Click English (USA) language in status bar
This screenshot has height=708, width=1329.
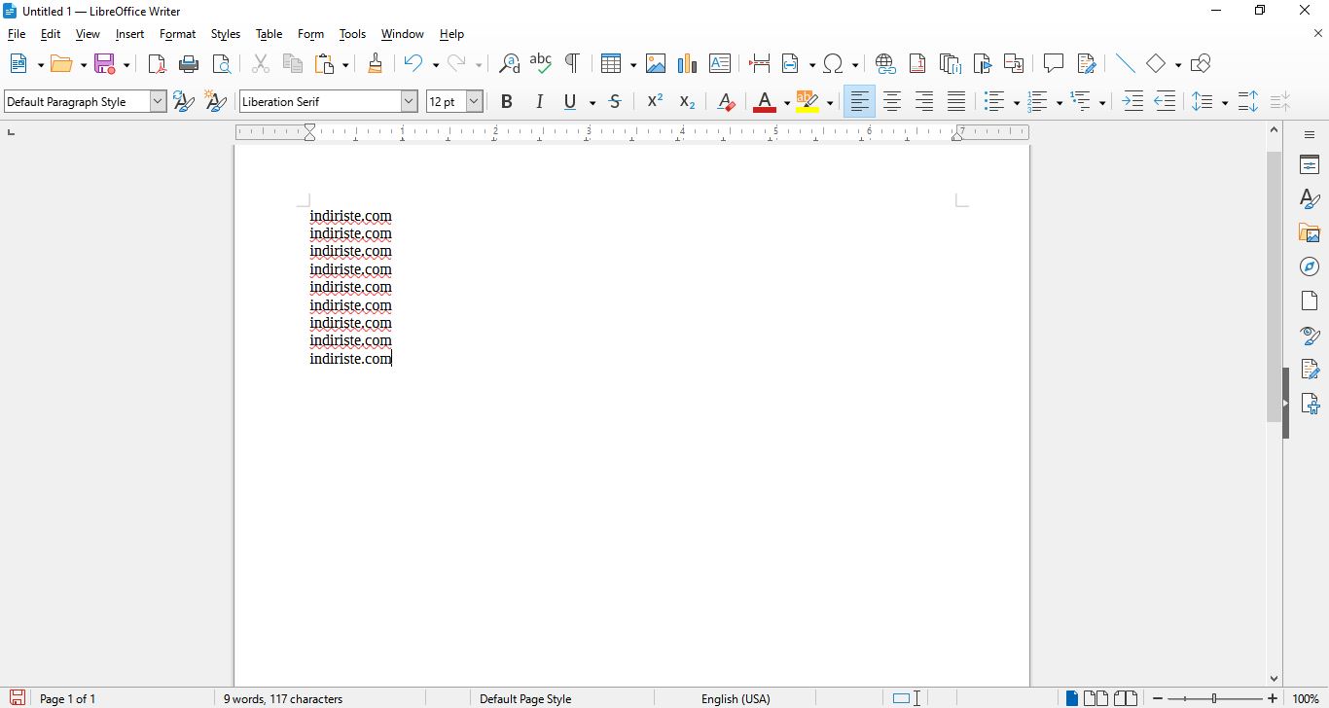736,698
